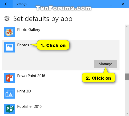Choose the PowerPoint 2016 label
Viewport: 129px width, 116px height.
[31, 76]
